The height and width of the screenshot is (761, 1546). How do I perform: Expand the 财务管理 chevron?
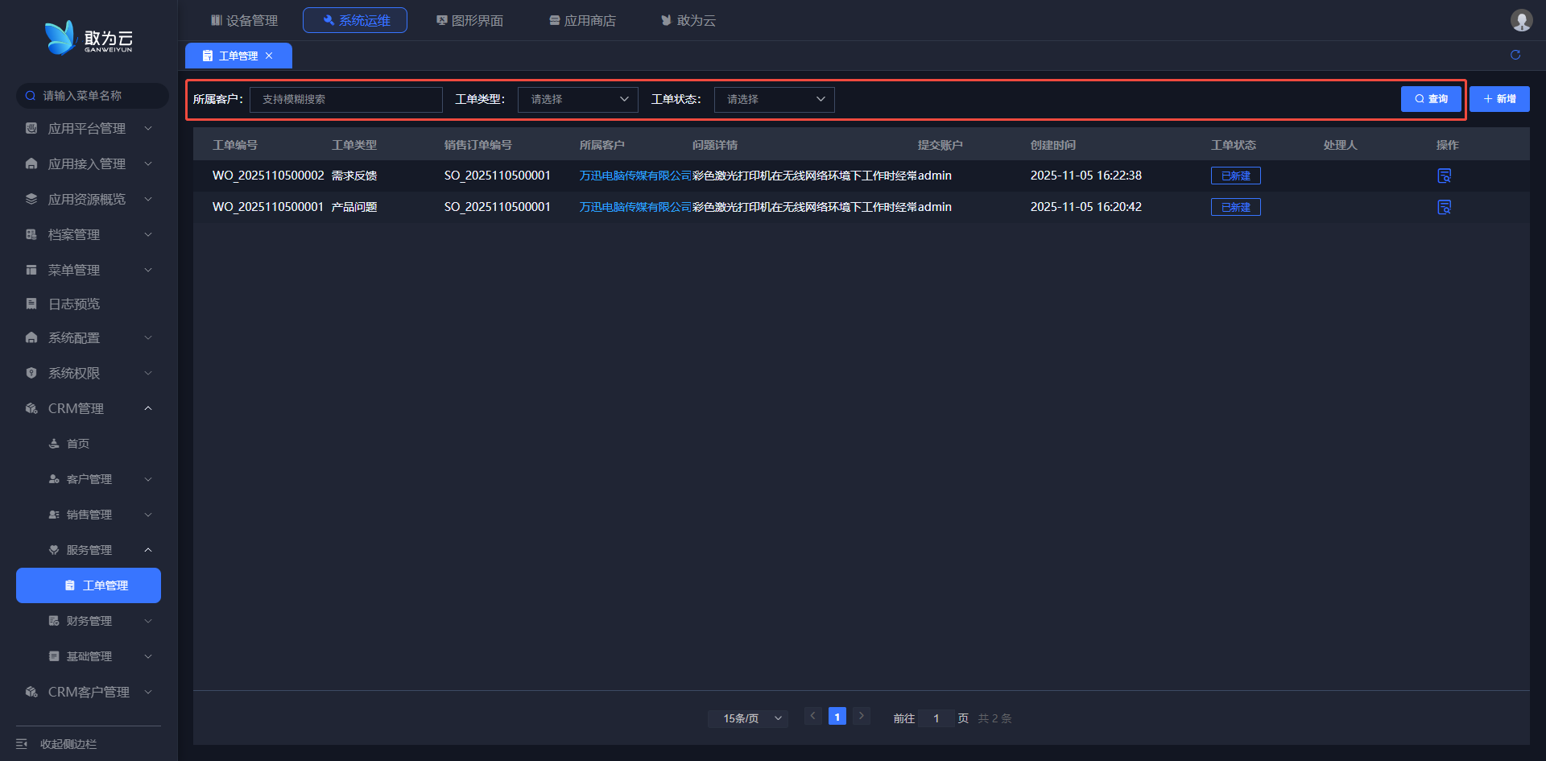coord(148,621)
